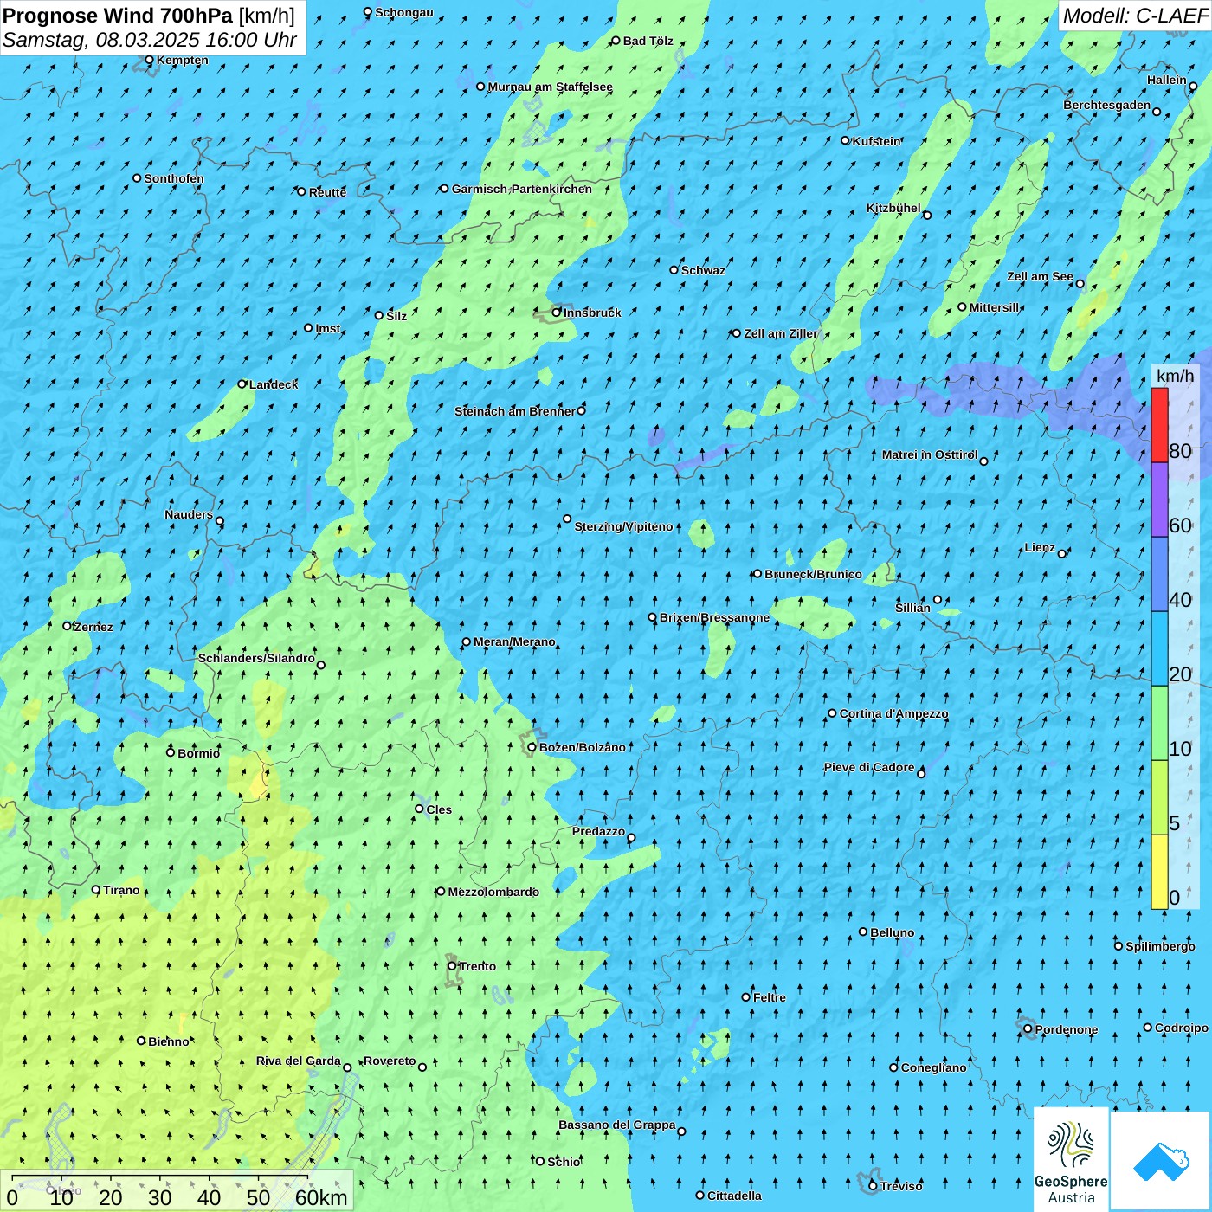Click the Trento city marker
This screenshot has width=1212, height=1212.
(x=452, y=966)
